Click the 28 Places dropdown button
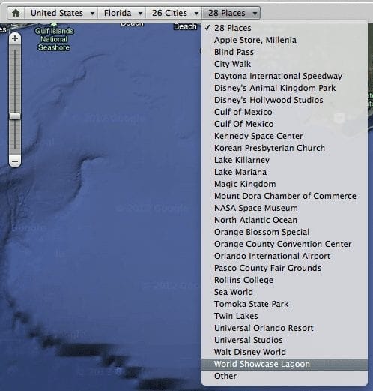Image resolution: width=373 pixels, height=391 pixels. tap(231, 13)
